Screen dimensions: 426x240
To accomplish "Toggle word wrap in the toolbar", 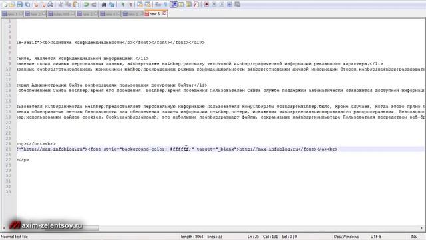I will [x=158, y=5].
